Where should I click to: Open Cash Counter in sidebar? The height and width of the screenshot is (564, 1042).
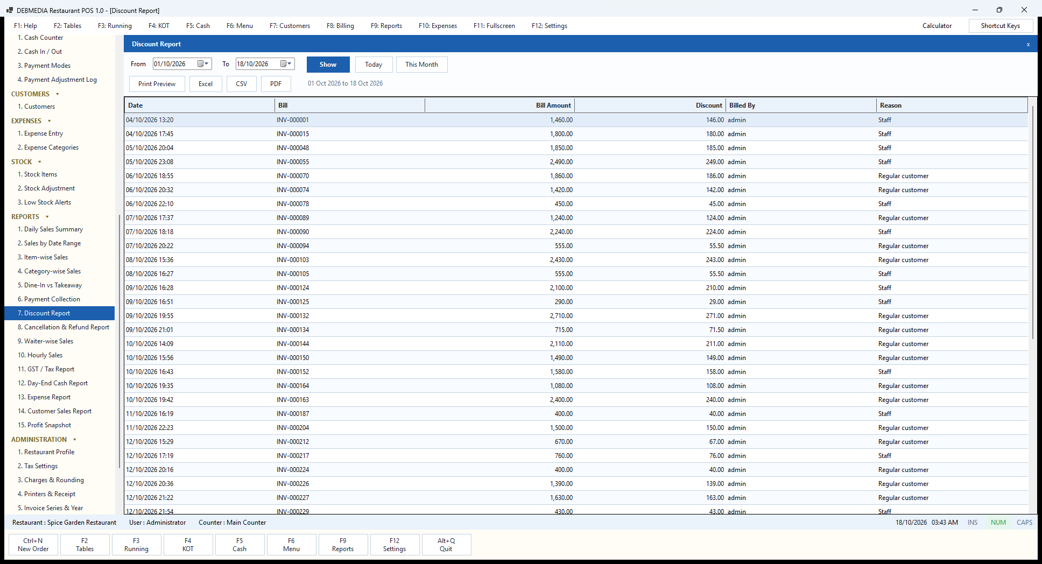[40, 38]
